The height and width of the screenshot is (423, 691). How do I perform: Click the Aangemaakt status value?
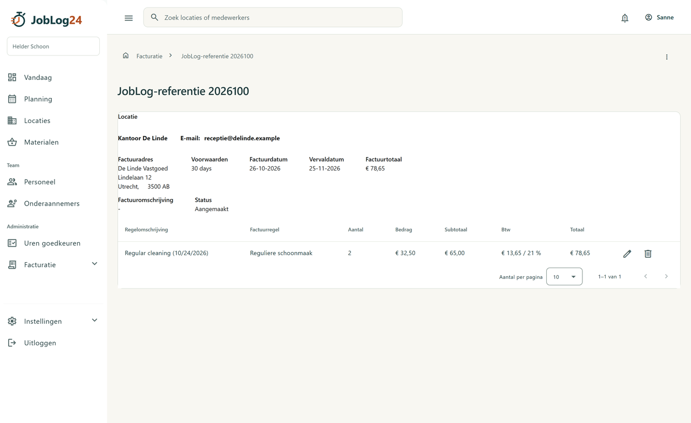pos(212,209)
